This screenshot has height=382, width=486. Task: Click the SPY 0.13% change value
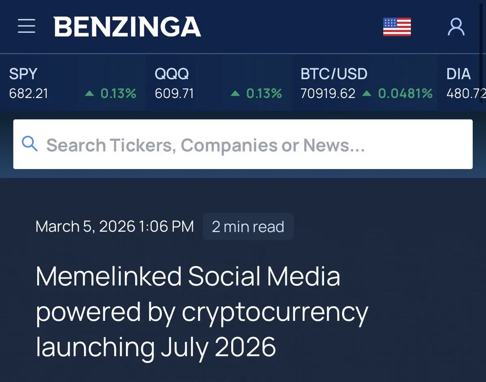coord(118,94)
